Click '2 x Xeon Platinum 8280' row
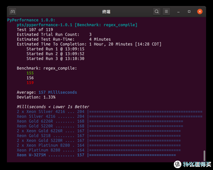This screenshot has width=213, height=170. [x=99, y=145]
